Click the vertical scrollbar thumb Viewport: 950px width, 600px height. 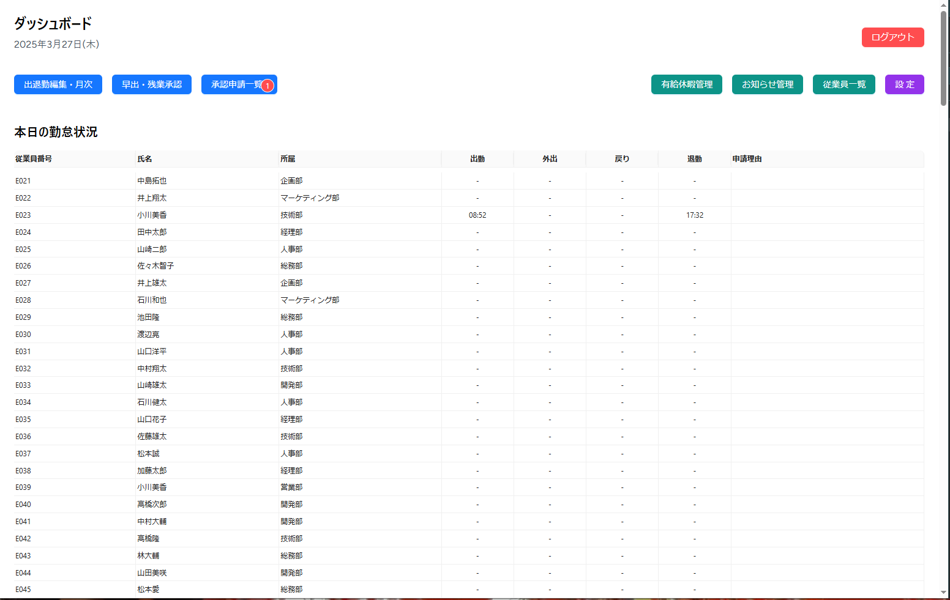[x=943, y=58]
